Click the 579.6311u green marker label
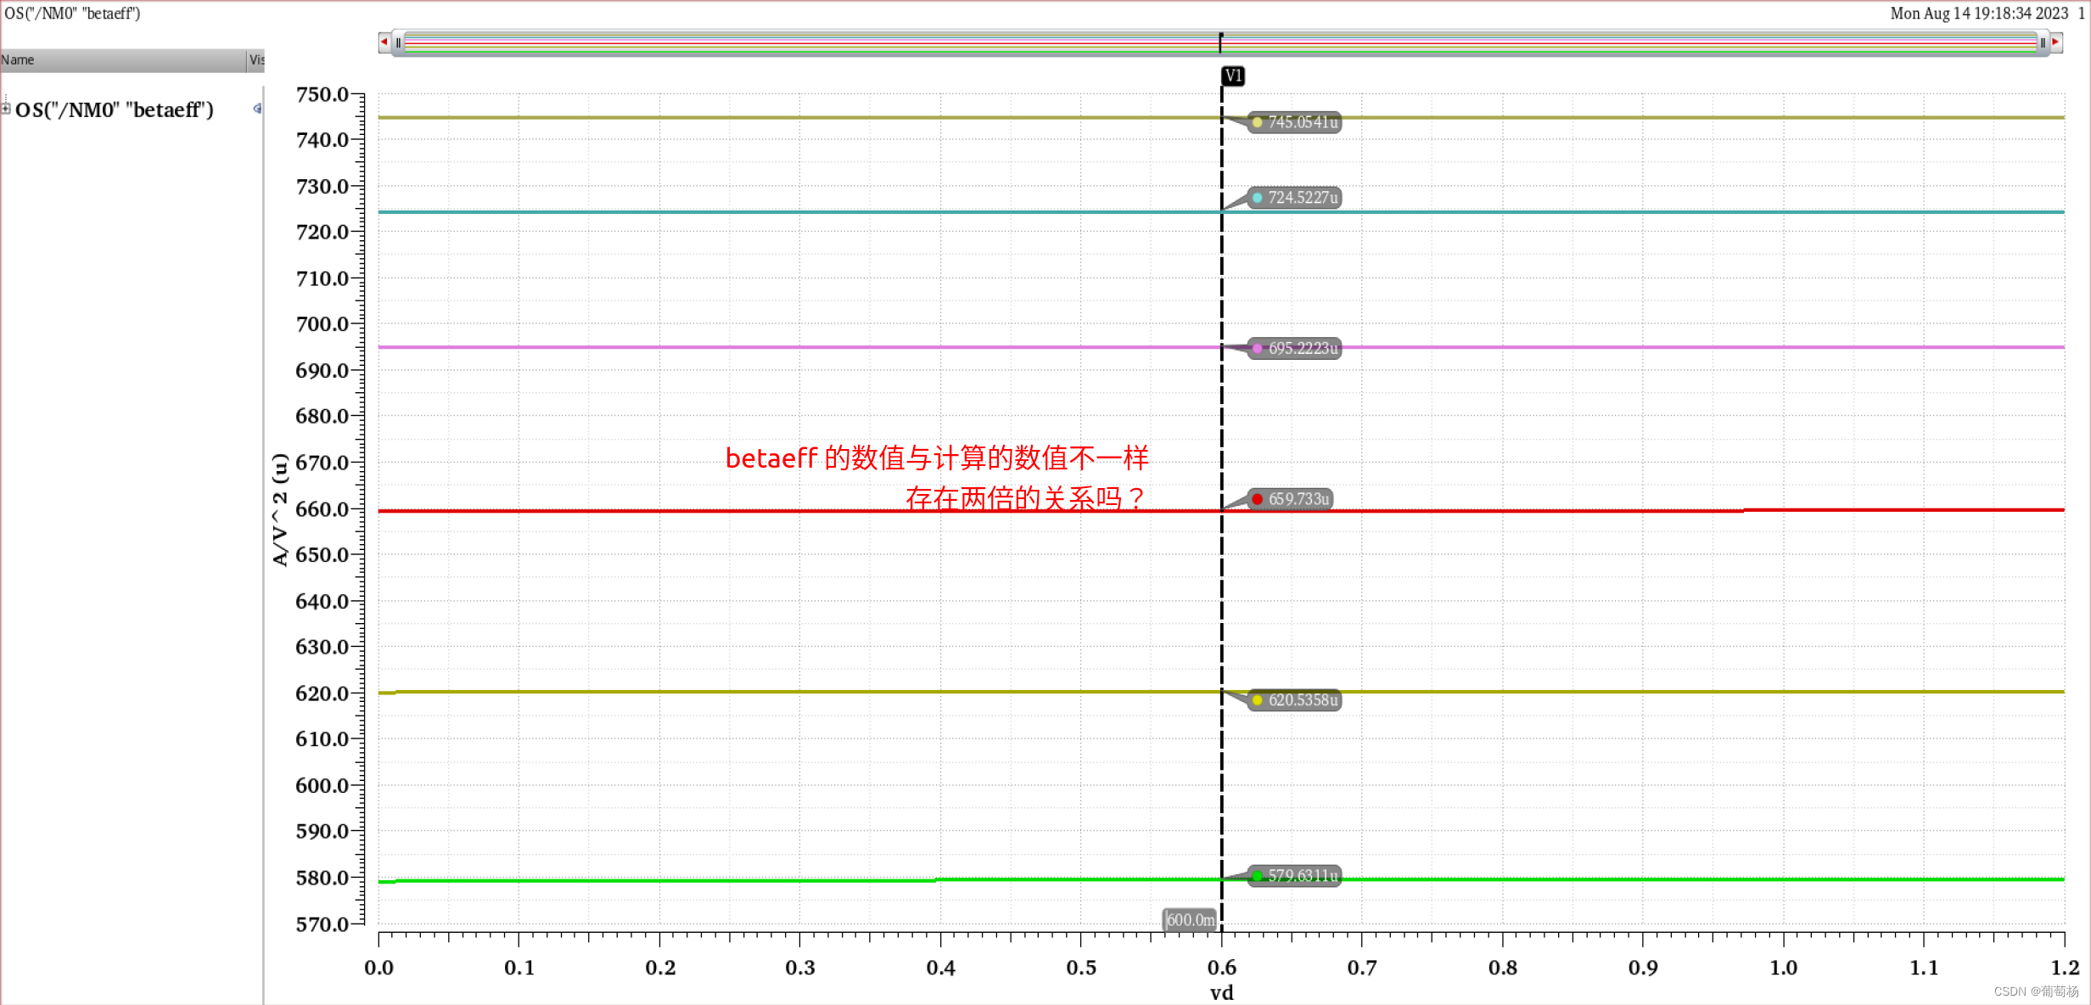This screenshot has height=1005, width=2091. [1295, 875]
